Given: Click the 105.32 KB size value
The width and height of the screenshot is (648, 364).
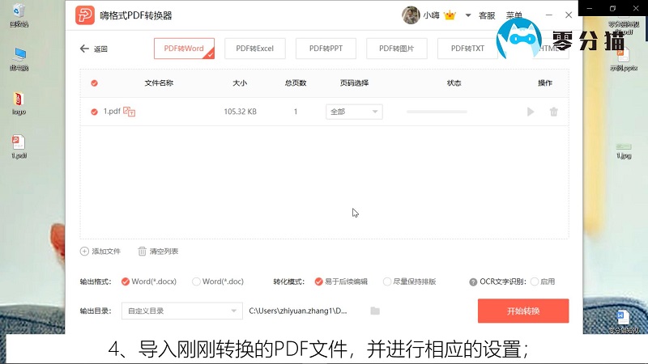Looking at the screenshot, I should coord(240,112).
